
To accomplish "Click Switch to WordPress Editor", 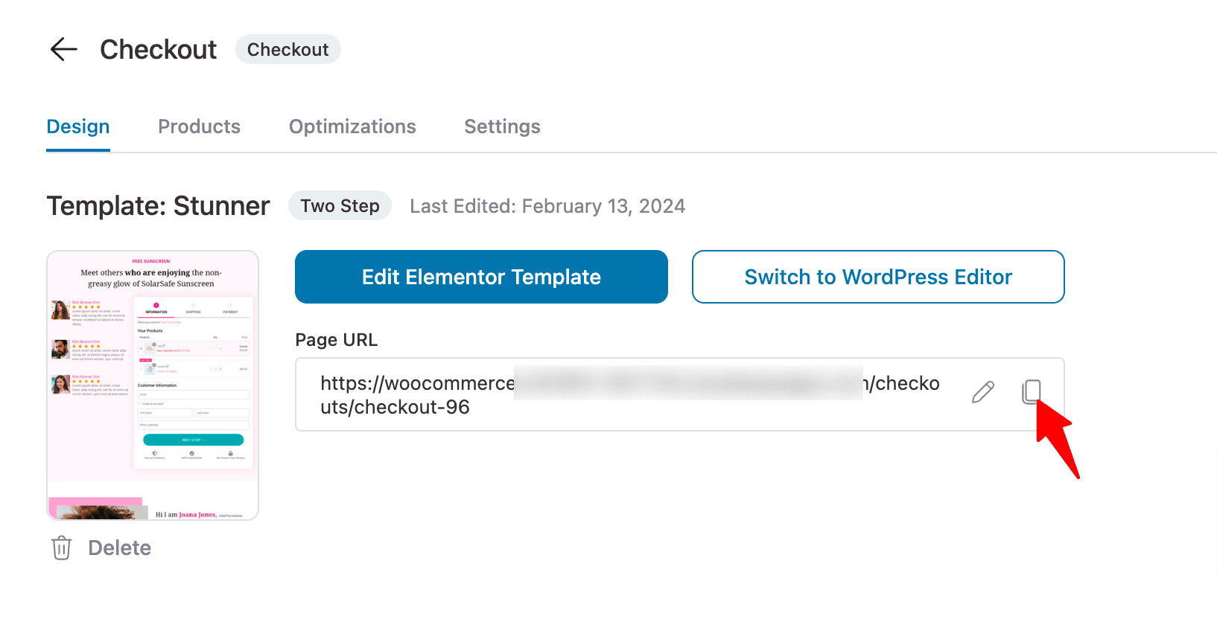I will tap(878, 276).
